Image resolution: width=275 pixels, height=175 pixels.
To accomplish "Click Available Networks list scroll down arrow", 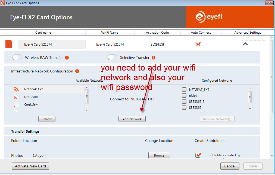I will [x=87, y=110].
